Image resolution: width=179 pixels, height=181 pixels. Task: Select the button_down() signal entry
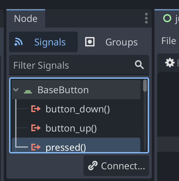coord(76,109)
